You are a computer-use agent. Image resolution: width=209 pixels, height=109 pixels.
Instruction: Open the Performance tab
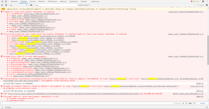click(x=52, y=1)
